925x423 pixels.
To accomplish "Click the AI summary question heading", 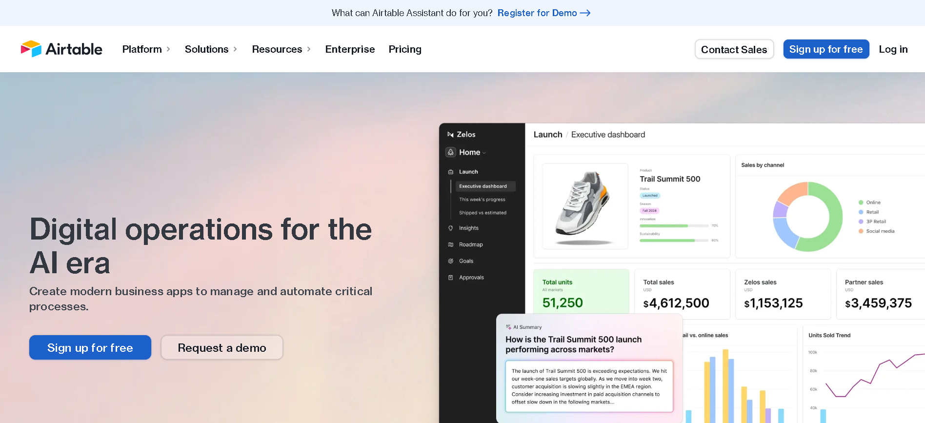I will [574, 344].
